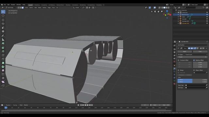The width and height of the screenshot is (209, 117).
Task: Toggle viewport overlays
Action: (x=154, y=8)
